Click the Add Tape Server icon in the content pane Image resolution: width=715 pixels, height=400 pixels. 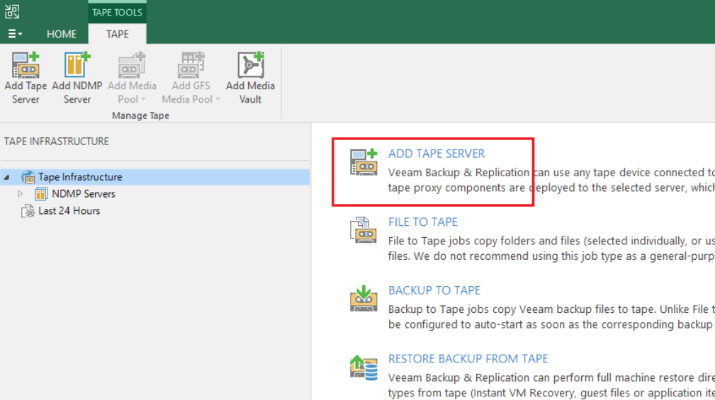[x=364, y=161]
